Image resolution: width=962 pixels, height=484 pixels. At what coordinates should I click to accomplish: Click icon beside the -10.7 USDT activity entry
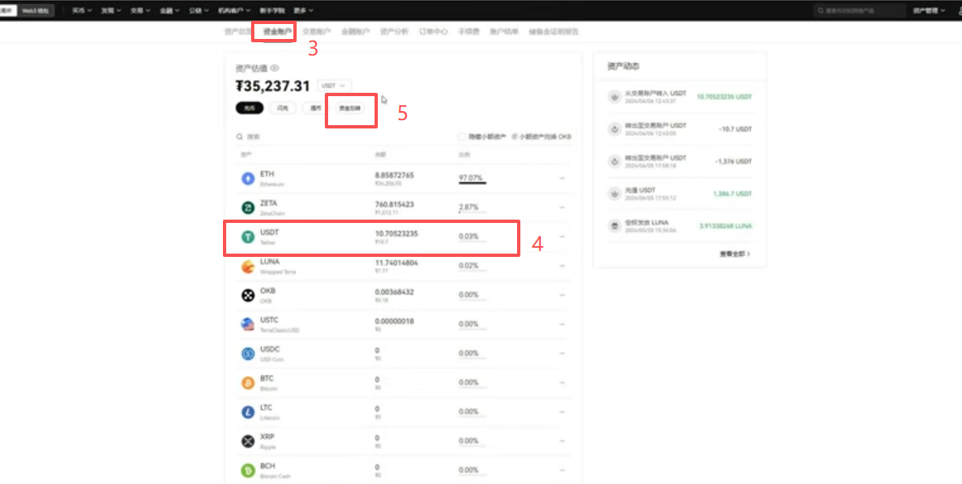tap(614, 128)
